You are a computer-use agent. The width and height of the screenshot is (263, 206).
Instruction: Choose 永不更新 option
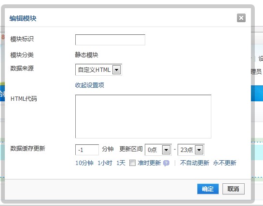click(x=225, y=163)
